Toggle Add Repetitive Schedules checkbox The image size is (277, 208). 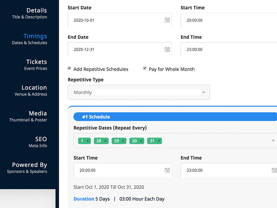pos(69,68)
